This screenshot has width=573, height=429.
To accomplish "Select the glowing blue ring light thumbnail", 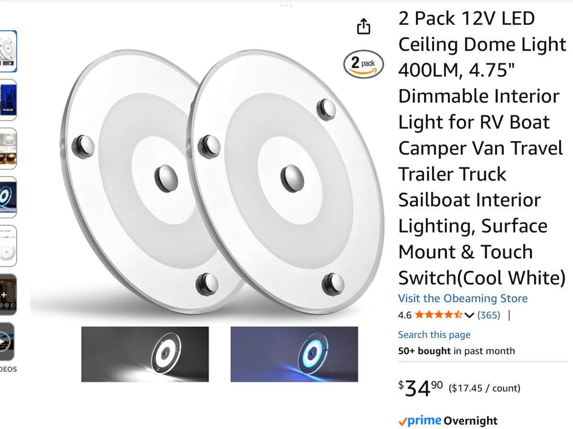I will coord(8,197).
